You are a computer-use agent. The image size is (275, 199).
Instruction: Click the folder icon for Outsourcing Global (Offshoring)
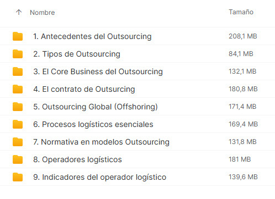[x=18, y=107]
